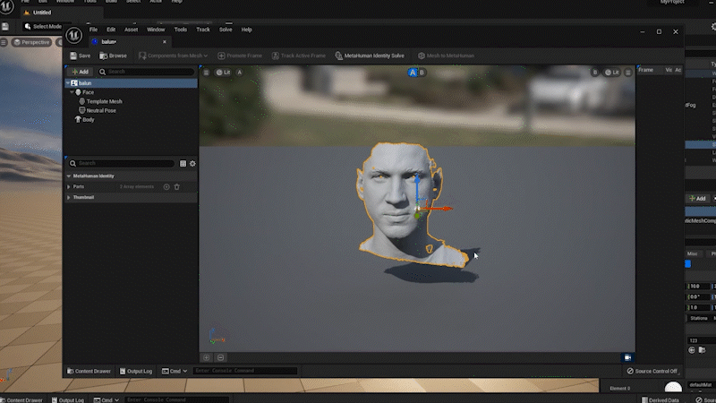Image resolution: width=716 pixels, height=403 pixels.
Task: Add an element to the Parts array
Action: (x=166, y=186)
